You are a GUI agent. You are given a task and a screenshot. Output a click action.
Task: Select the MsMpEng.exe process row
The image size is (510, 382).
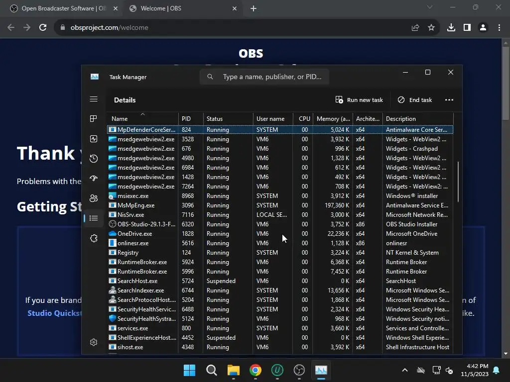coord(280,205)
